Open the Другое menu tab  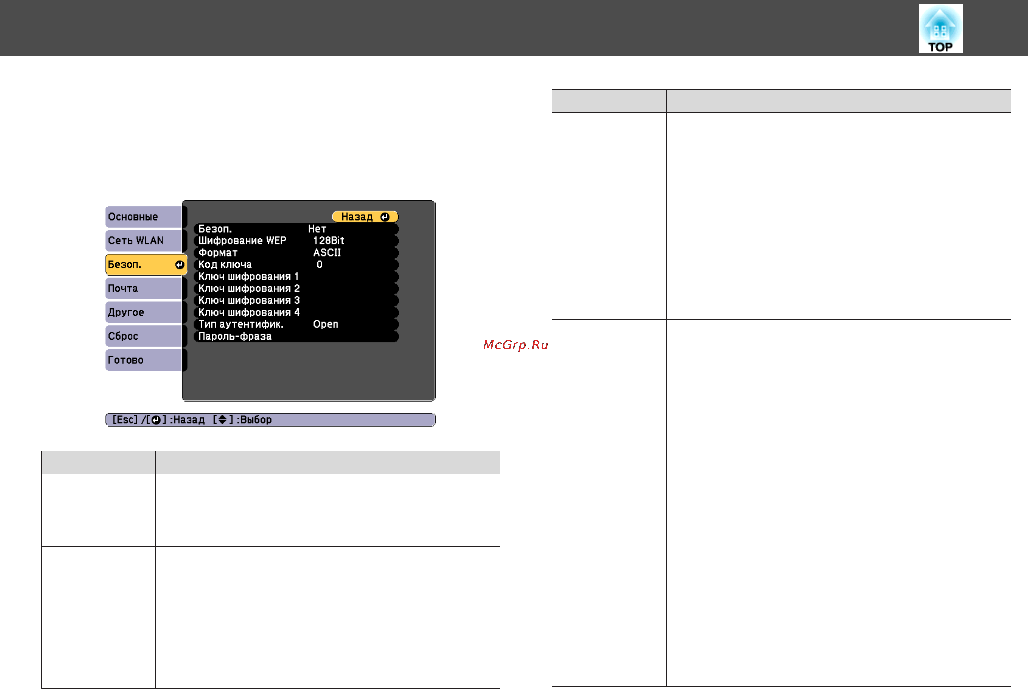click(x=144, y=312)
